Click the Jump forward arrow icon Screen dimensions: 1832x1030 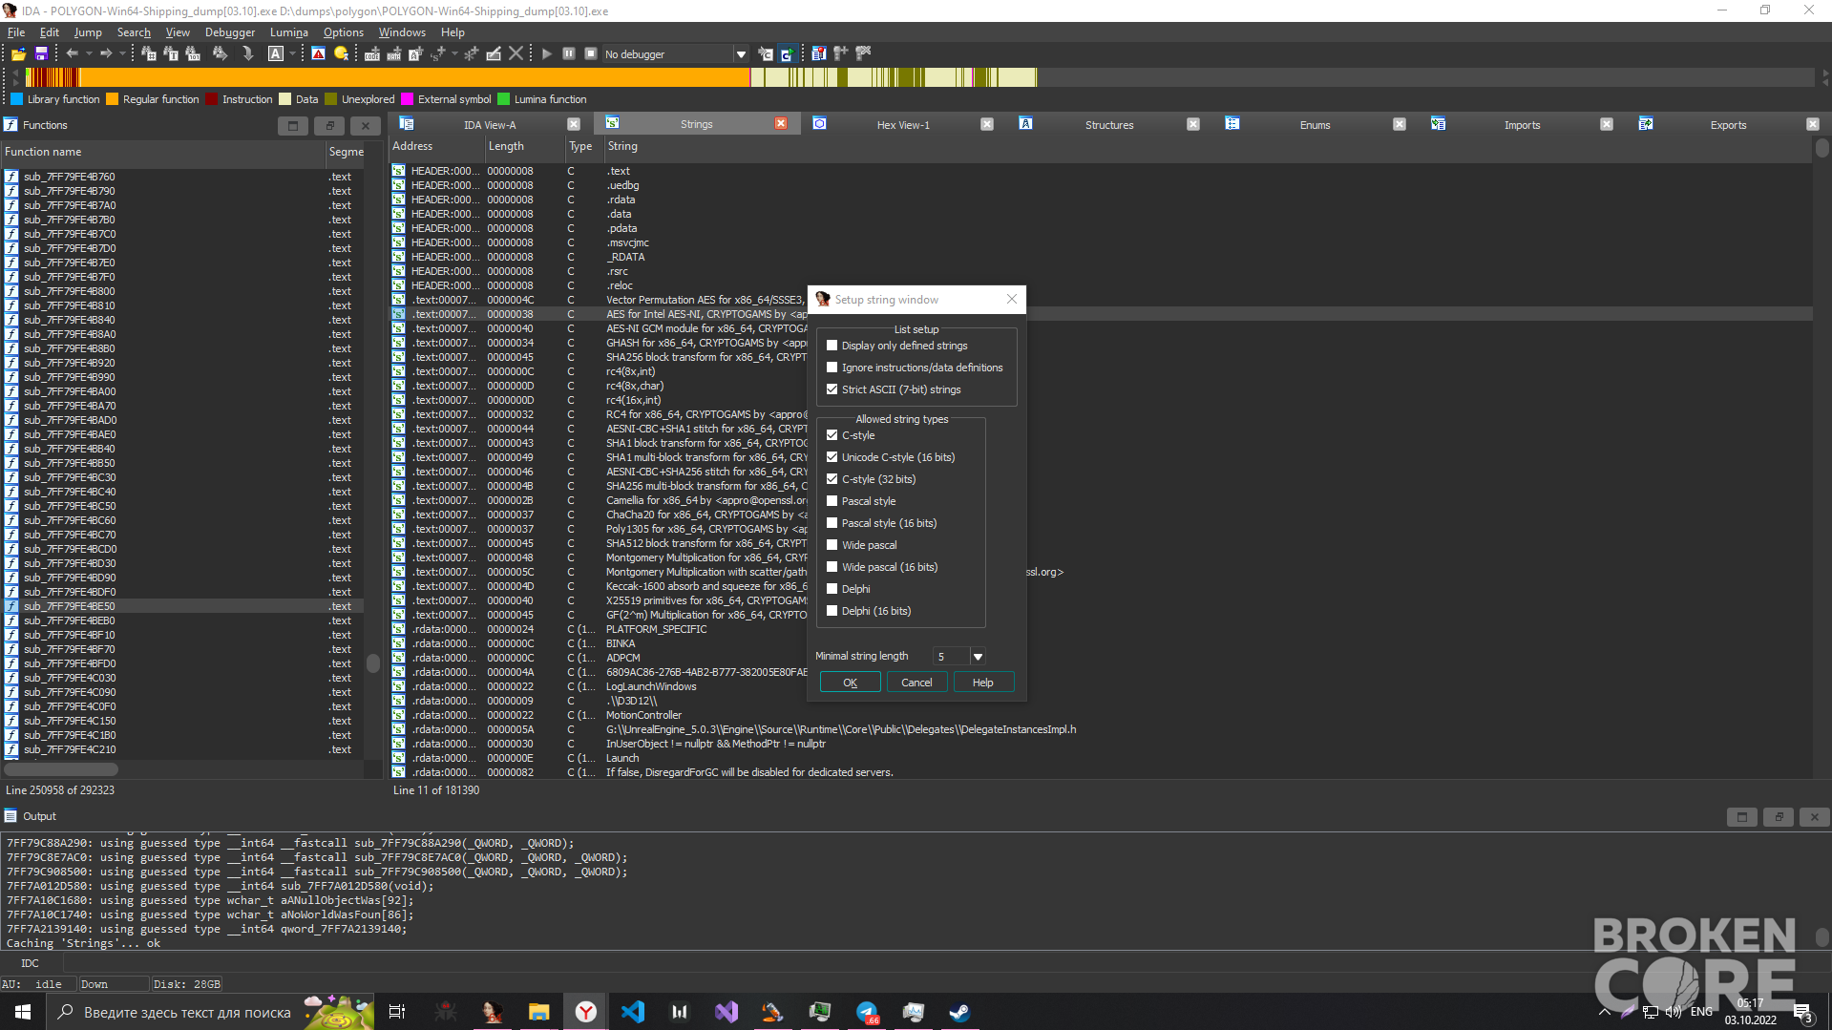coord(106,54)
